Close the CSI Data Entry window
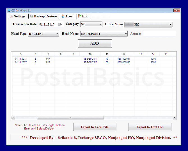 (176, 10)
